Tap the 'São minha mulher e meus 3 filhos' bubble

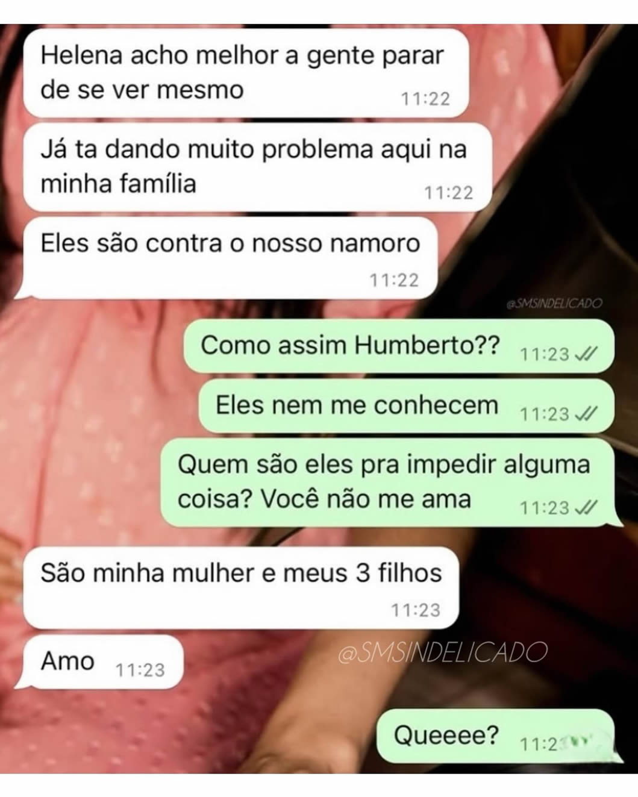[x=241, y=588]
